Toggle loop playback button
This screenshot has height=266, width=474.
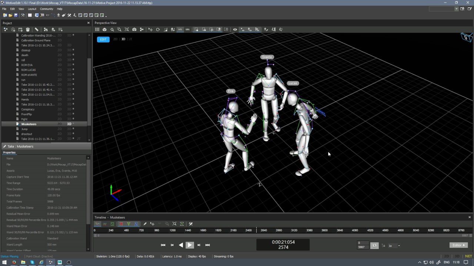pos(374,245)
